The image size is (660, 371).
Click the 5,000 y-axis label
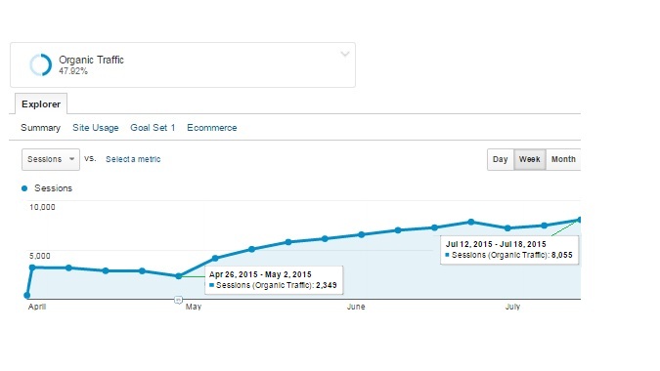coord(39,256)
